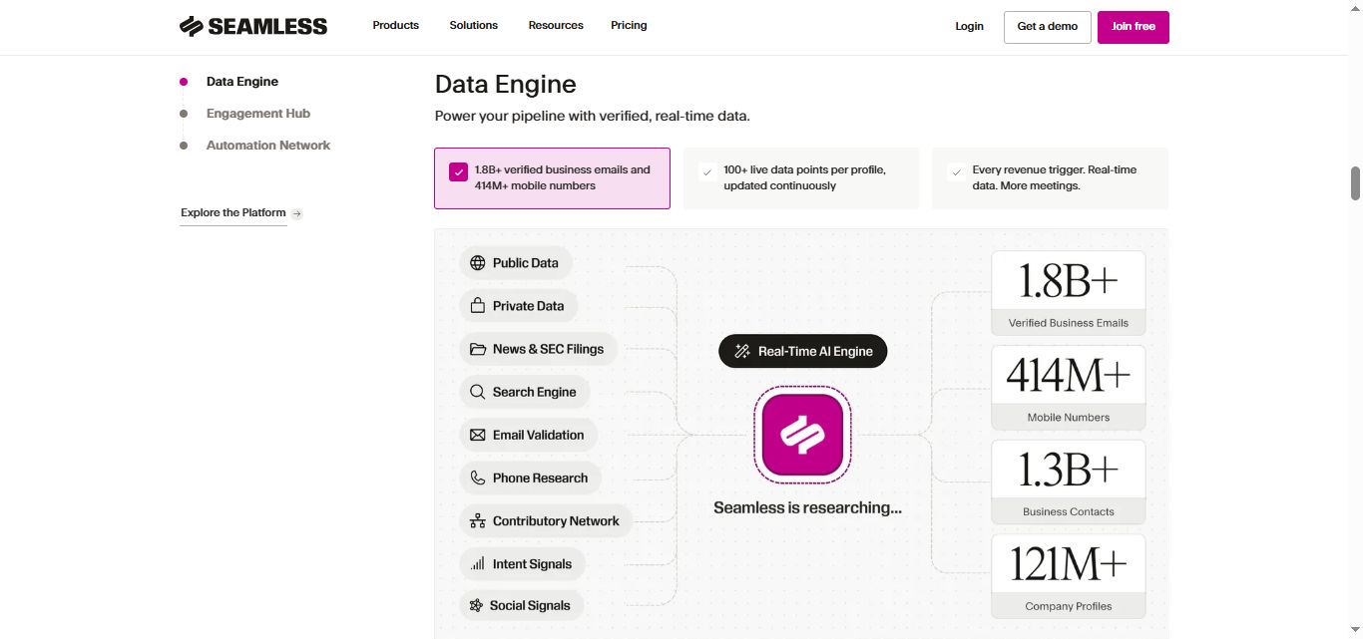Image resolution: width=1363 pixels, height=639 pixels.
Task: Click the Join free button
Action: 1134,26
